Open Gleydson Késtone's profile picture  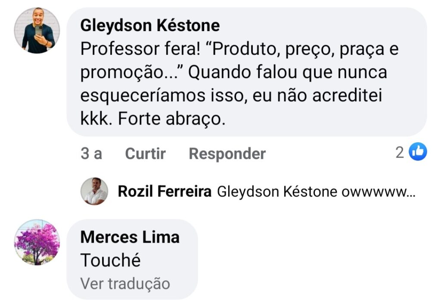(37, 30)
